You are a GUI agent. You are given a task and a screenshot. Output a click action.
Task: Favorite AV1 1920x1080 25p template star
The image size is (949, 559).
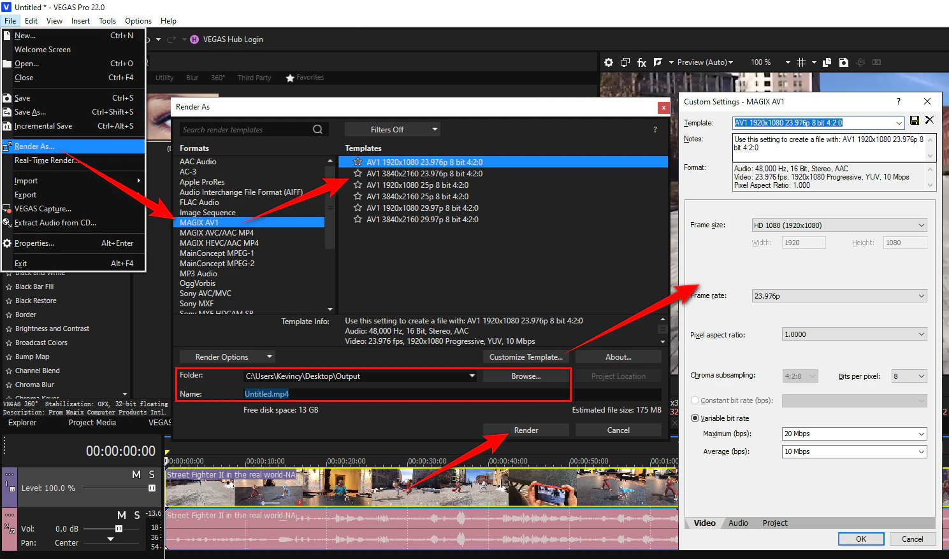(x=358, y=185)
